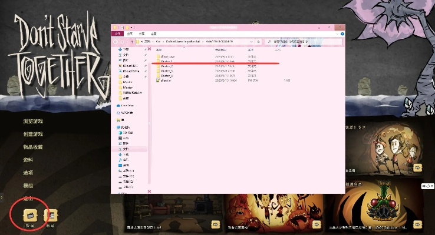Open the Cluster_4 folder
The width and height of the screenshot is (435, 235).
tap(166, 76)
